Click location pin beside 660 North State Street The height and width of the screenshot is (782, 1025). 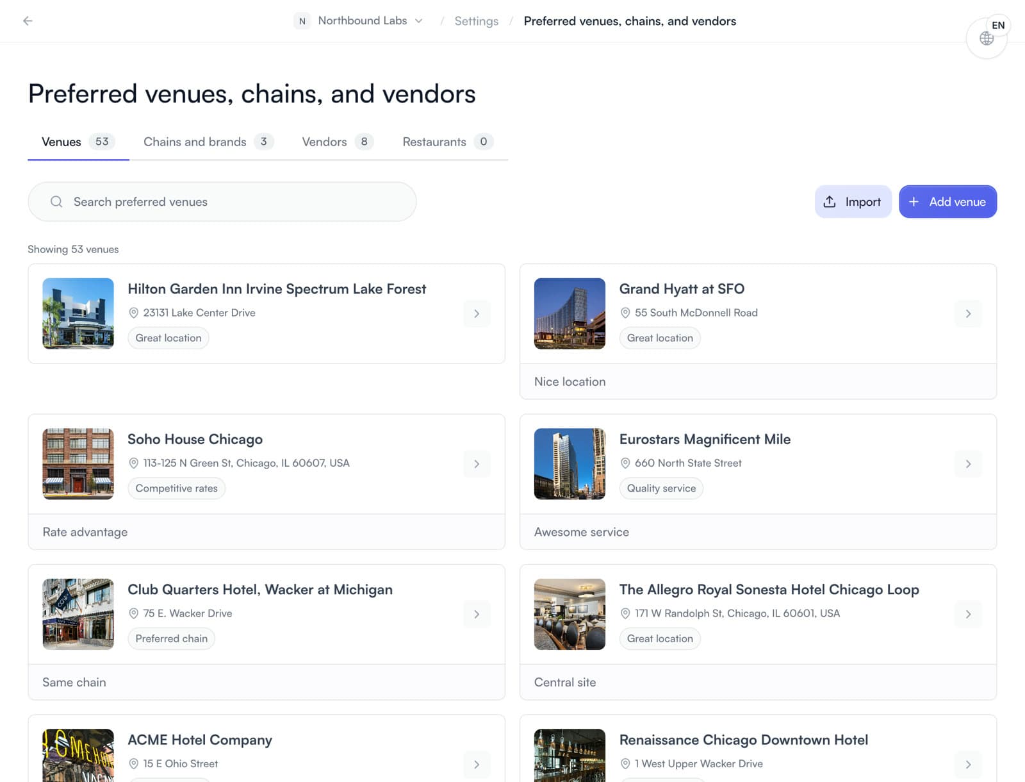(625, 463)
